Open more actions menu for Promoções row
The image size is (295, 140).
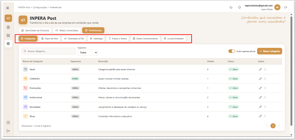pos(265,88)
